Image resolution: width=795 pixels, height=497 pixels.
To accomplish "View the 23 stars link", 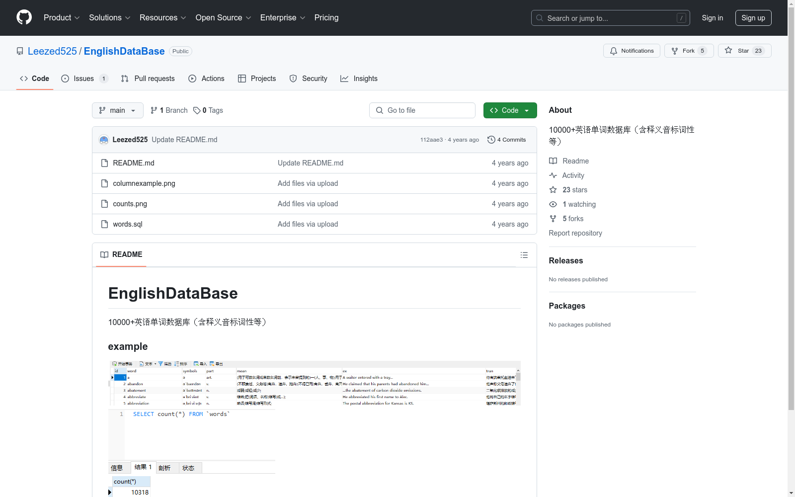I will pyautogui.click(x=568, y=190).
